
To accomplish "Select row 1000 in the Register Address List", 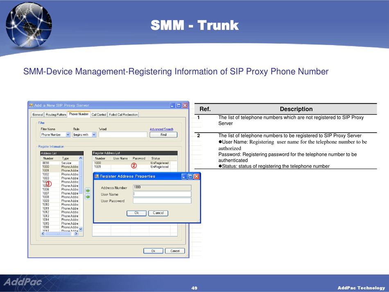I will pos(135,163).
